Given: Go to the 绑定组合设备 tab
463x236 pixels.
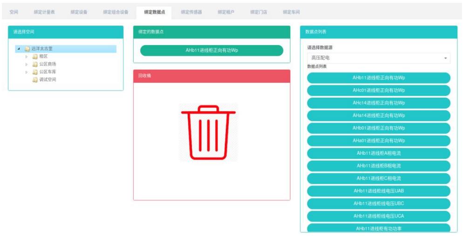Looking at the screenshot, I should coord(116,12).
